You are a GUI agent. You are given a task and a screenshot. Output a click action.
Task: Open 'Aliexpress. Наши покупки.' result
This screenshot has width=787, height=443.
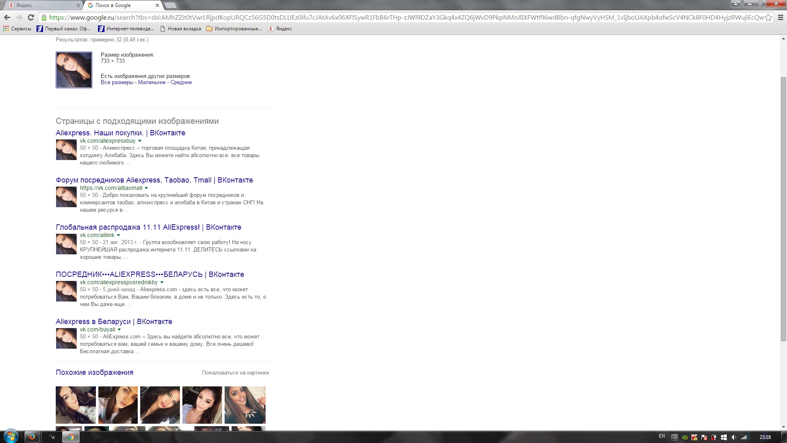tap(121, 133)
